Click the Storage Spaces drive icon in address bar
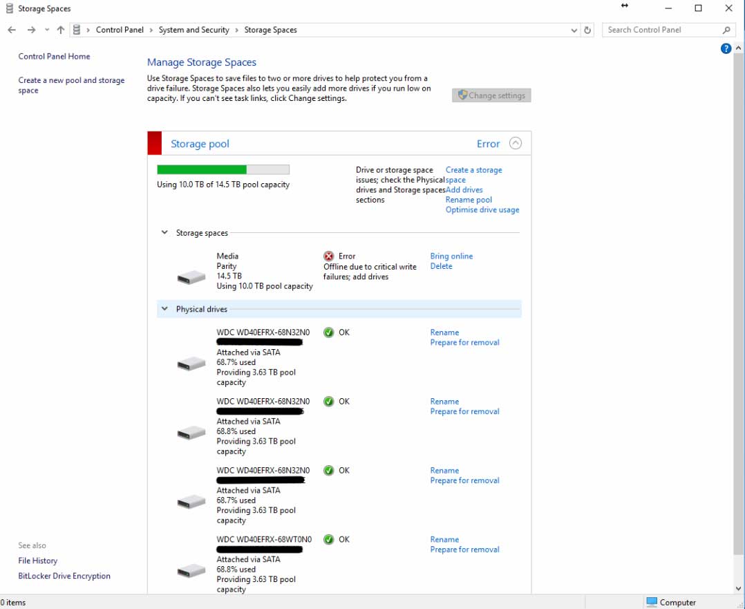Screen dimensions: 745x609 [x=77, y=30]
